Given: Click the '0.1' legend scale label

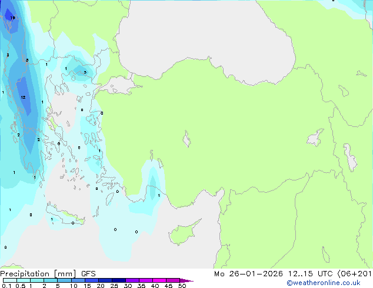Looking at the screenshot, I should coord(6,286).
